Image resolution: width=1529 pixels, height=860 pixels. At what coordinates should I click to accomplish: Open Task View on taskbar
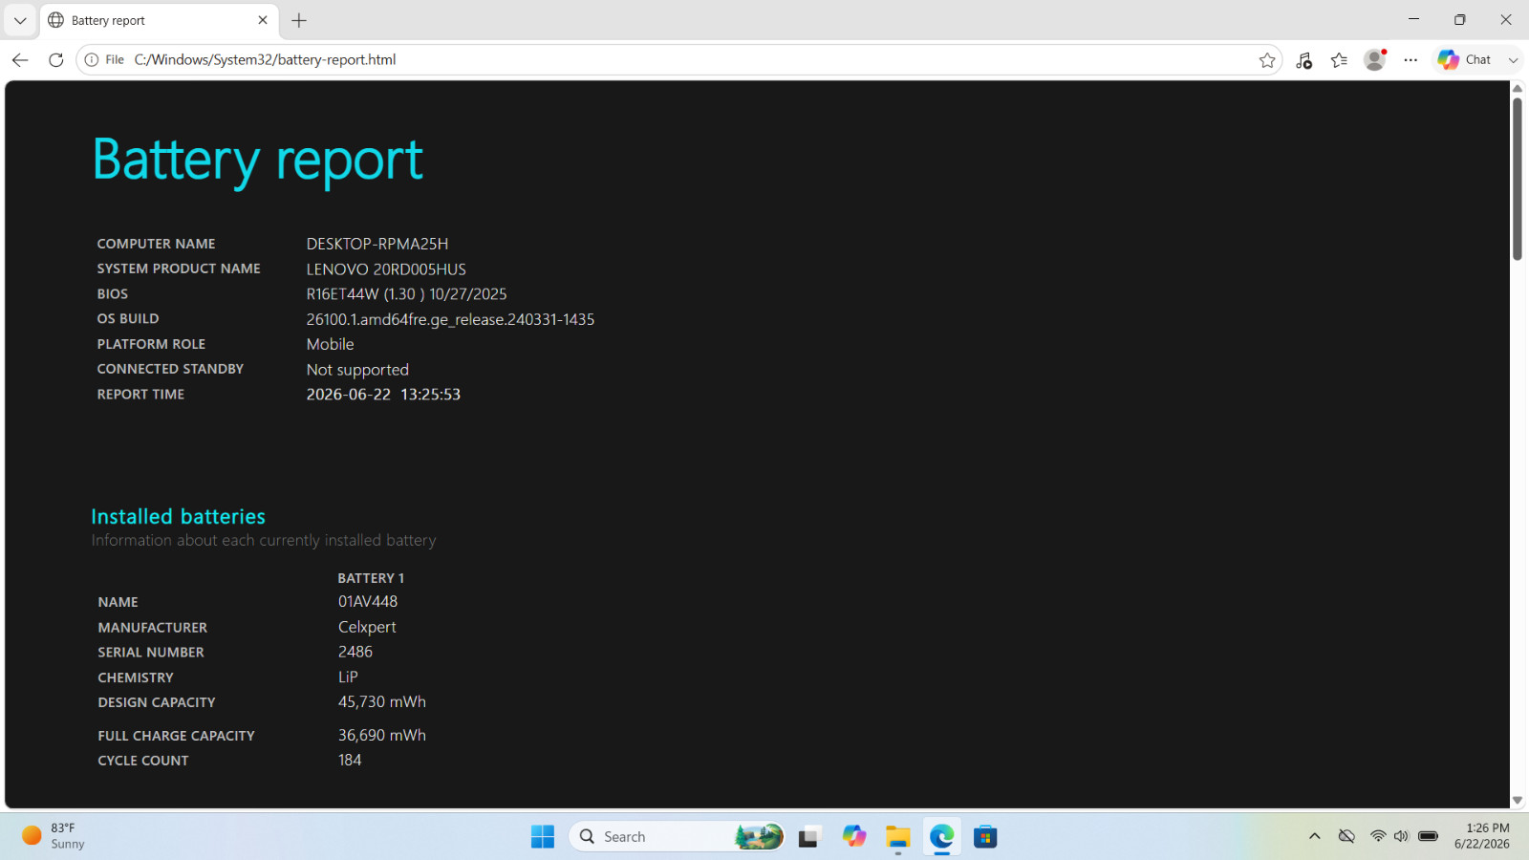pos(809,837)
